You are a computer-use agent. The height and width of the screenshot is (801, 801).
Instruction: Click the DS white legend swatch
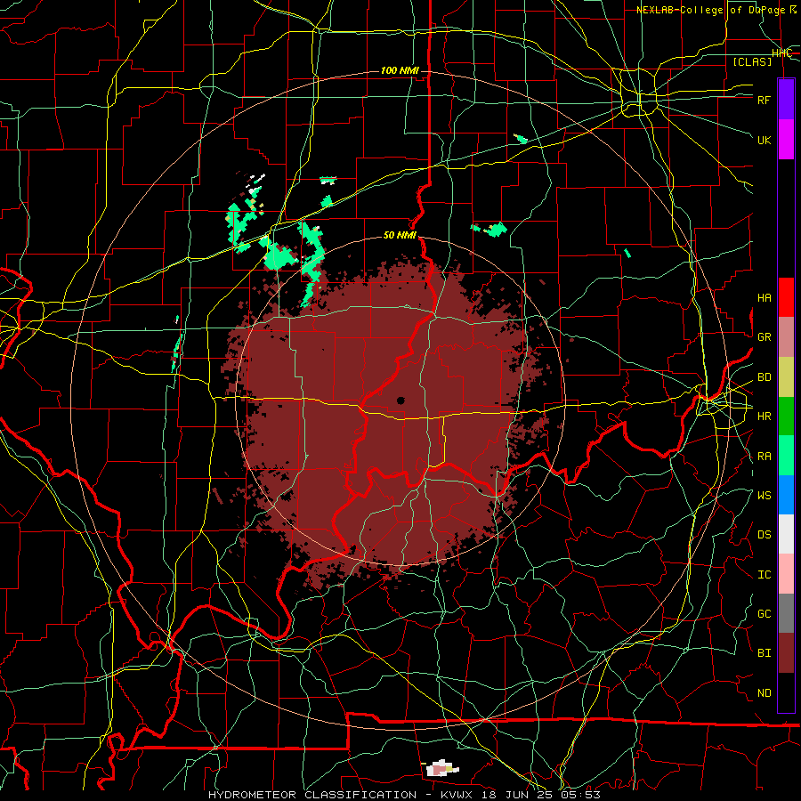tap(786, 534)
